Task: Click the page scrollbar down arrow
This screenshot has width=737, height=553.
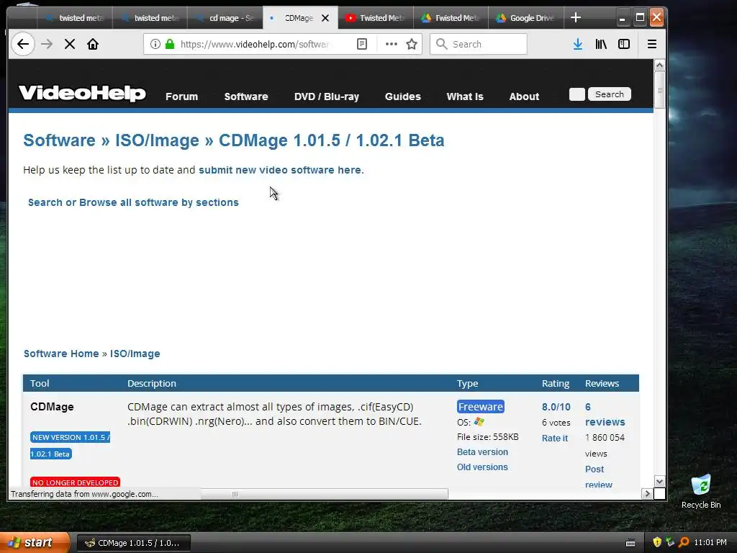Action: click(x=659, y=482)
